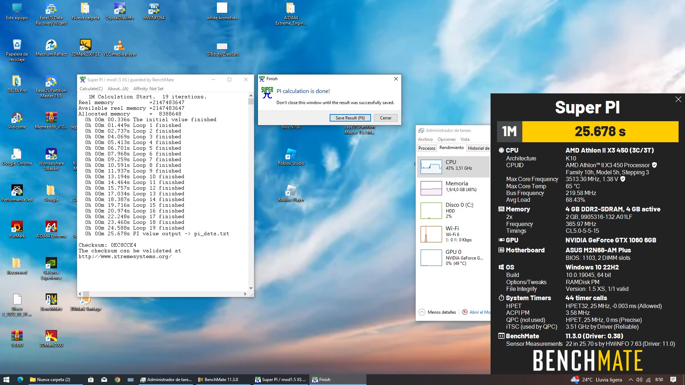Open the HWiNFO64 desktop shortcut
The image size is (685, 385).
click(x=154, y=11)
